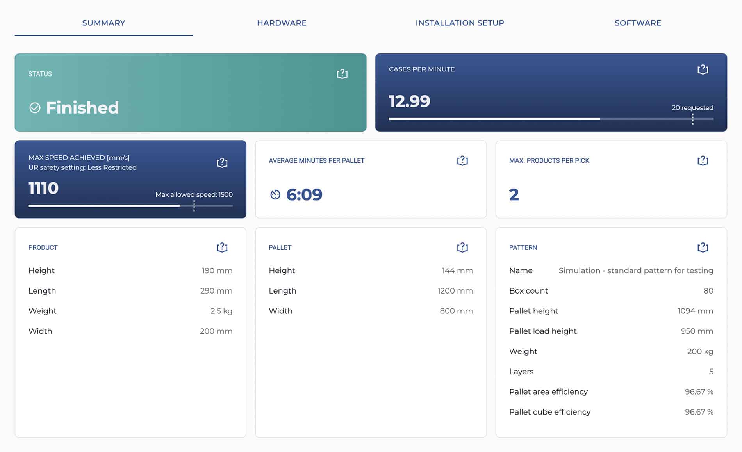Screen dimensions: 742x452
Task: Switch to the Hardware tab
Action: (x=282, y=23)
